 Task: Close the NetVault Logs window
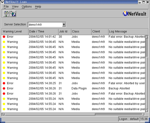click(148, 2)
